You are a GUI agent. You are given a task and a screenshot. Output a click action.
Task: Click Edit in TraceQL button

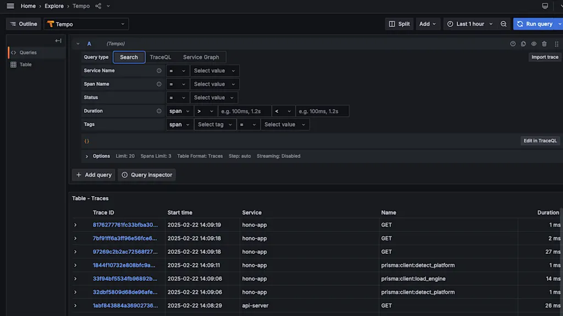click(x=540, y=140)
